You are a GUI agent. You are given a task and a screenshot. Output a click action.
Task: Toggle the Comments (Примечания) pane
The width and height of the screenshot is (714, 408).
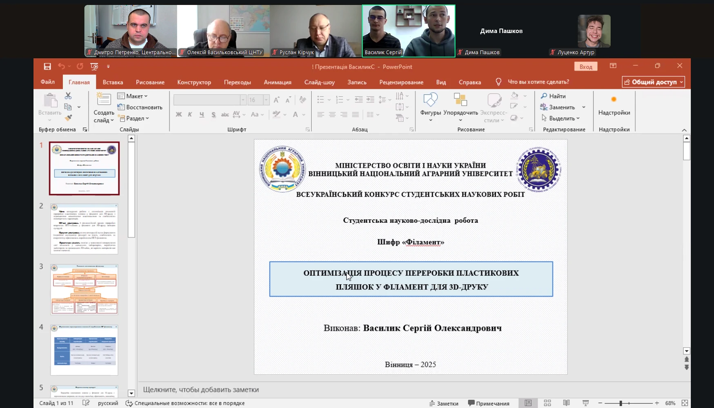tap(489, 403)
